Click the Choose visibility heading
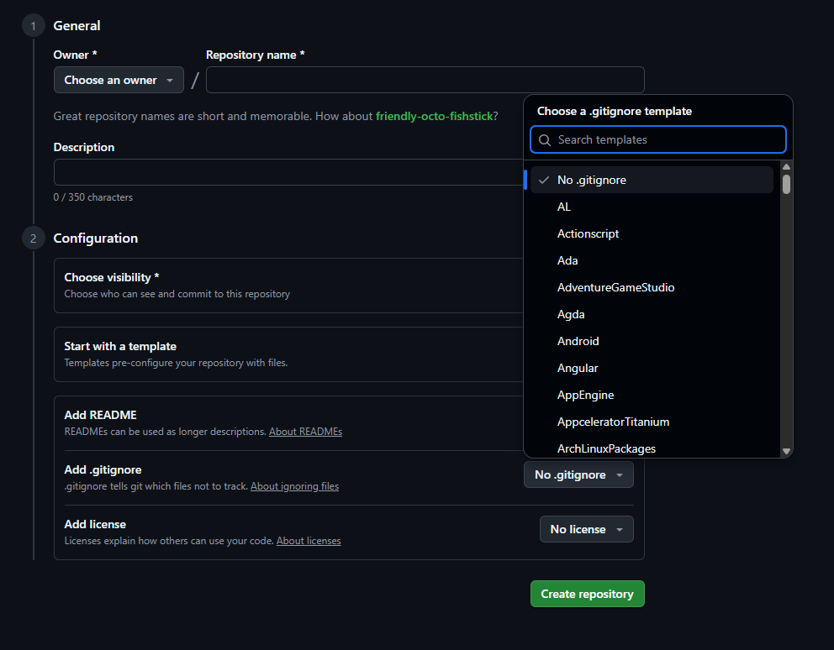This screenshot has width=834, height=650. click(112, 277)
